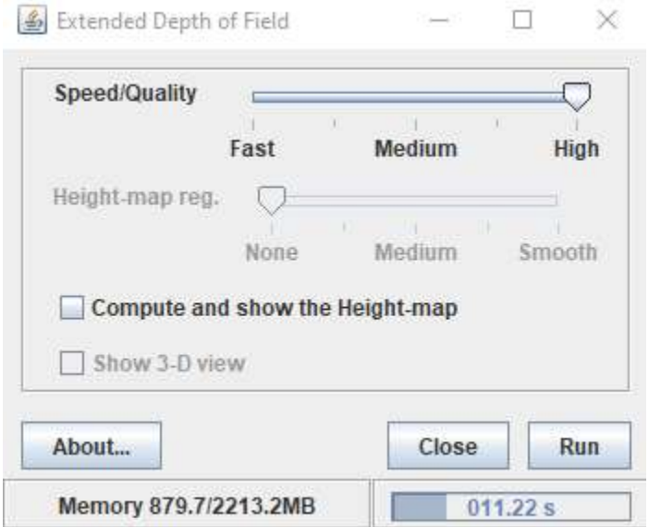This screenshot has width=649, height=527.
Task: Click the Extended Depth of Field title text
Action: pyautogui.click(x=174, y=20)
